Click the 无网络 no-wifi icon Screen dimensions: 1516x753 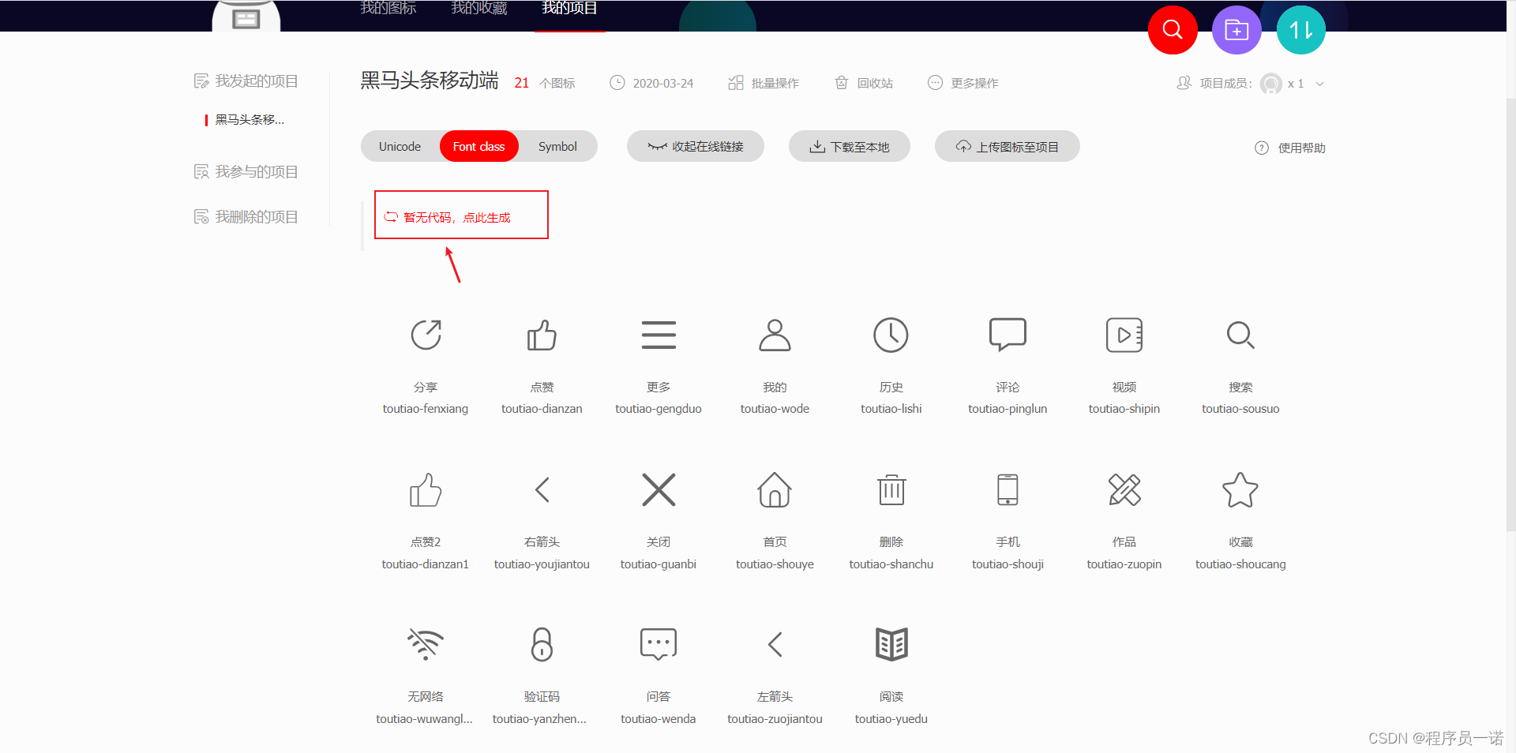click(x=426, y=644)
